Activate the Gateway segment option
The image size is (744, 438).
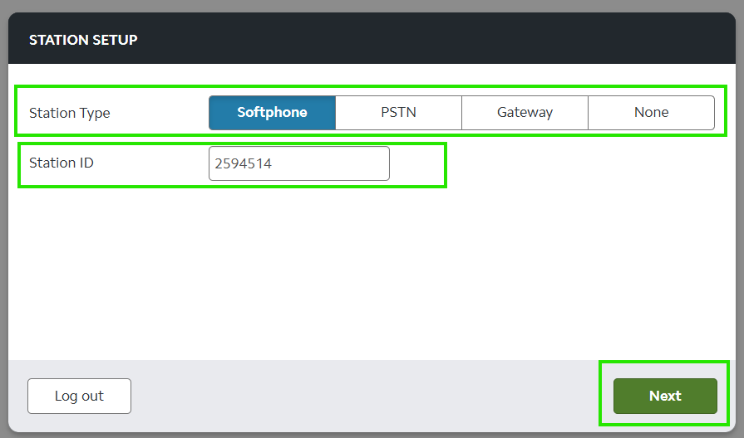[525, 113]
